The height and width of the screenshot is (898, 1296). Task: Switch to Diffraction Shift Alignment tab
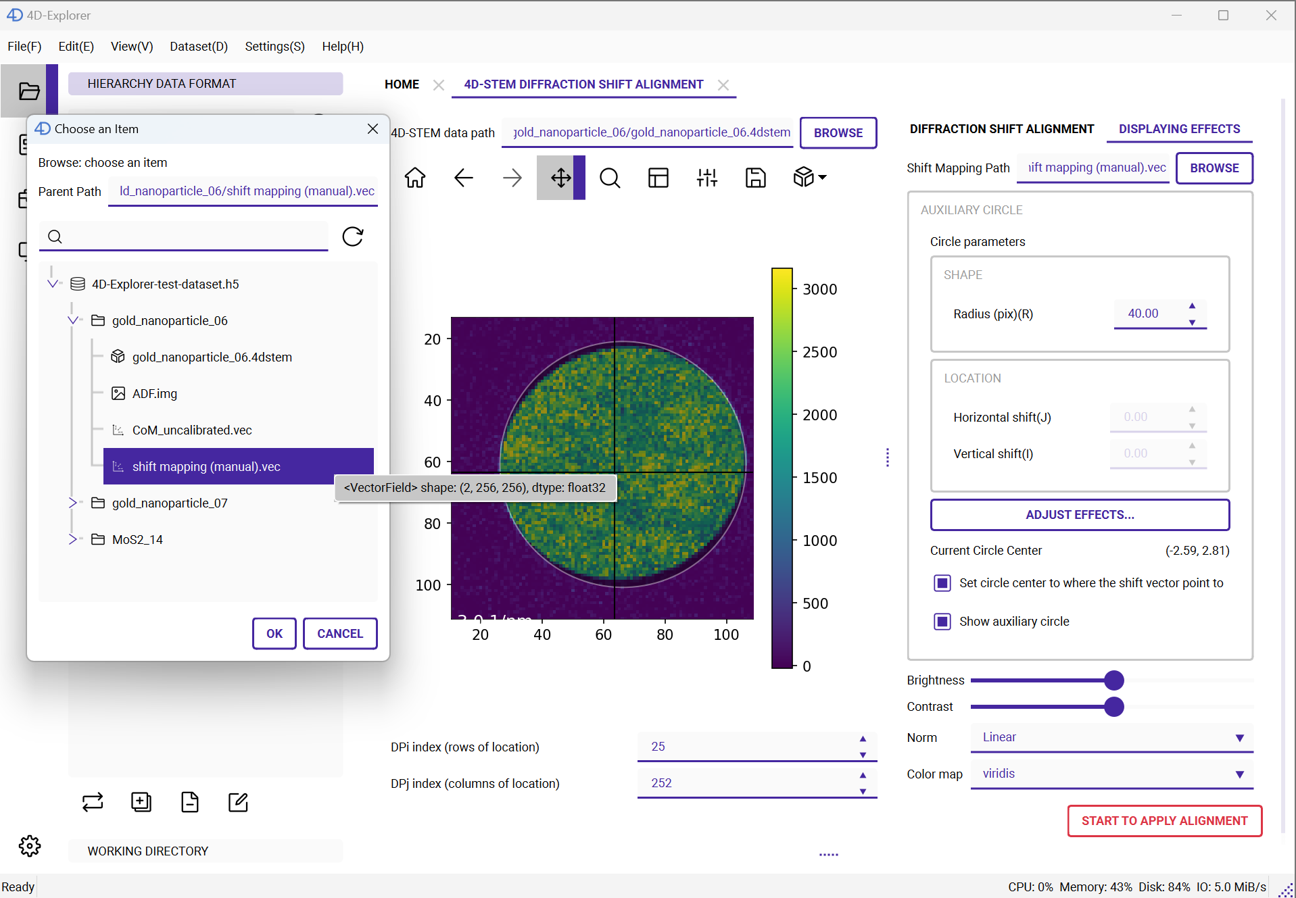click(1001, 129)
